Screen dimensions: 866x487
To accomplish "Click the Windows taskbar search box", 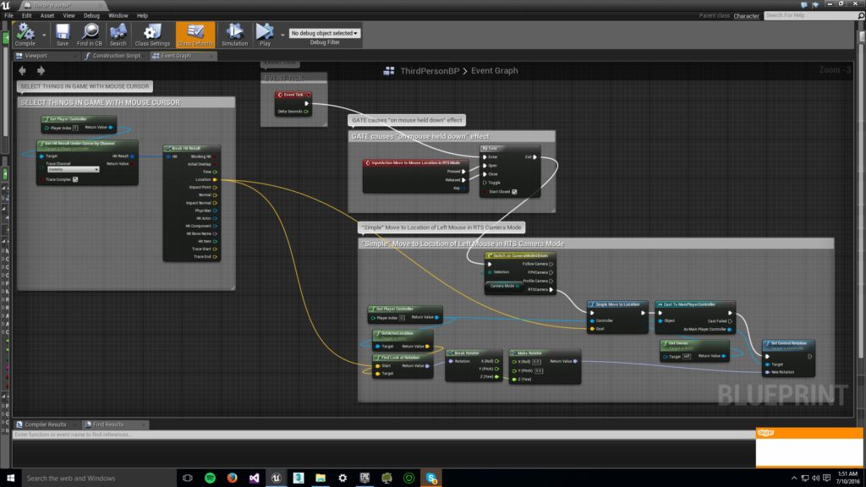I will pyautogui.click(x=98, y=479).
